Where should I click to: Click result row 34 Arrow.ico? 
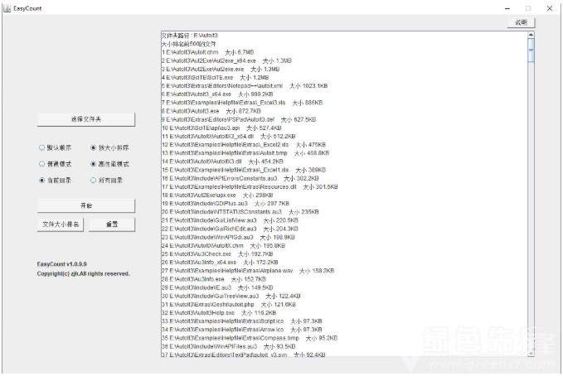tap(241, 330)
